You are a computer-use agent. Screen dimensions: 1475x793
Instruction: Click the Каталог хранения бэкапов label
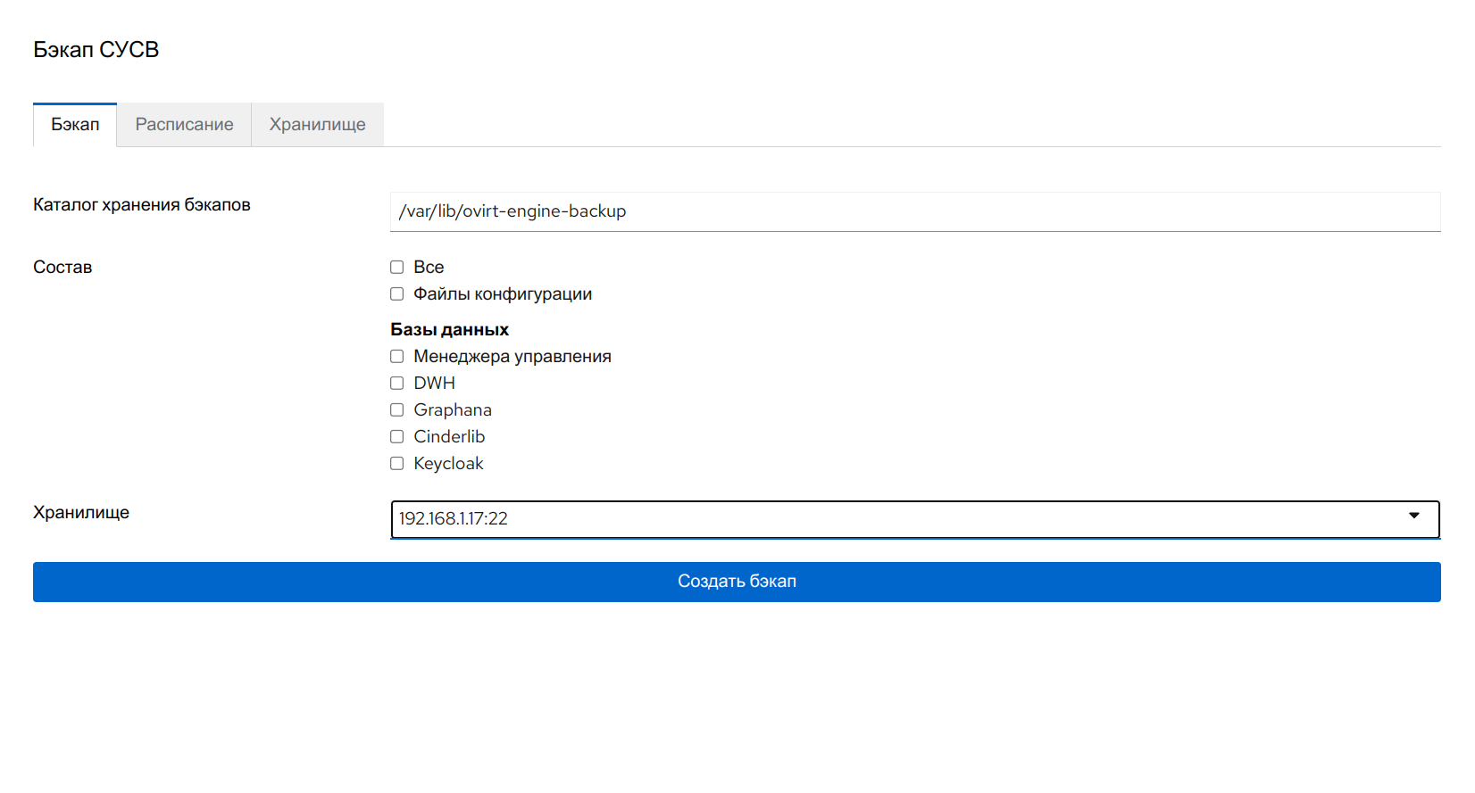[142, 205]
